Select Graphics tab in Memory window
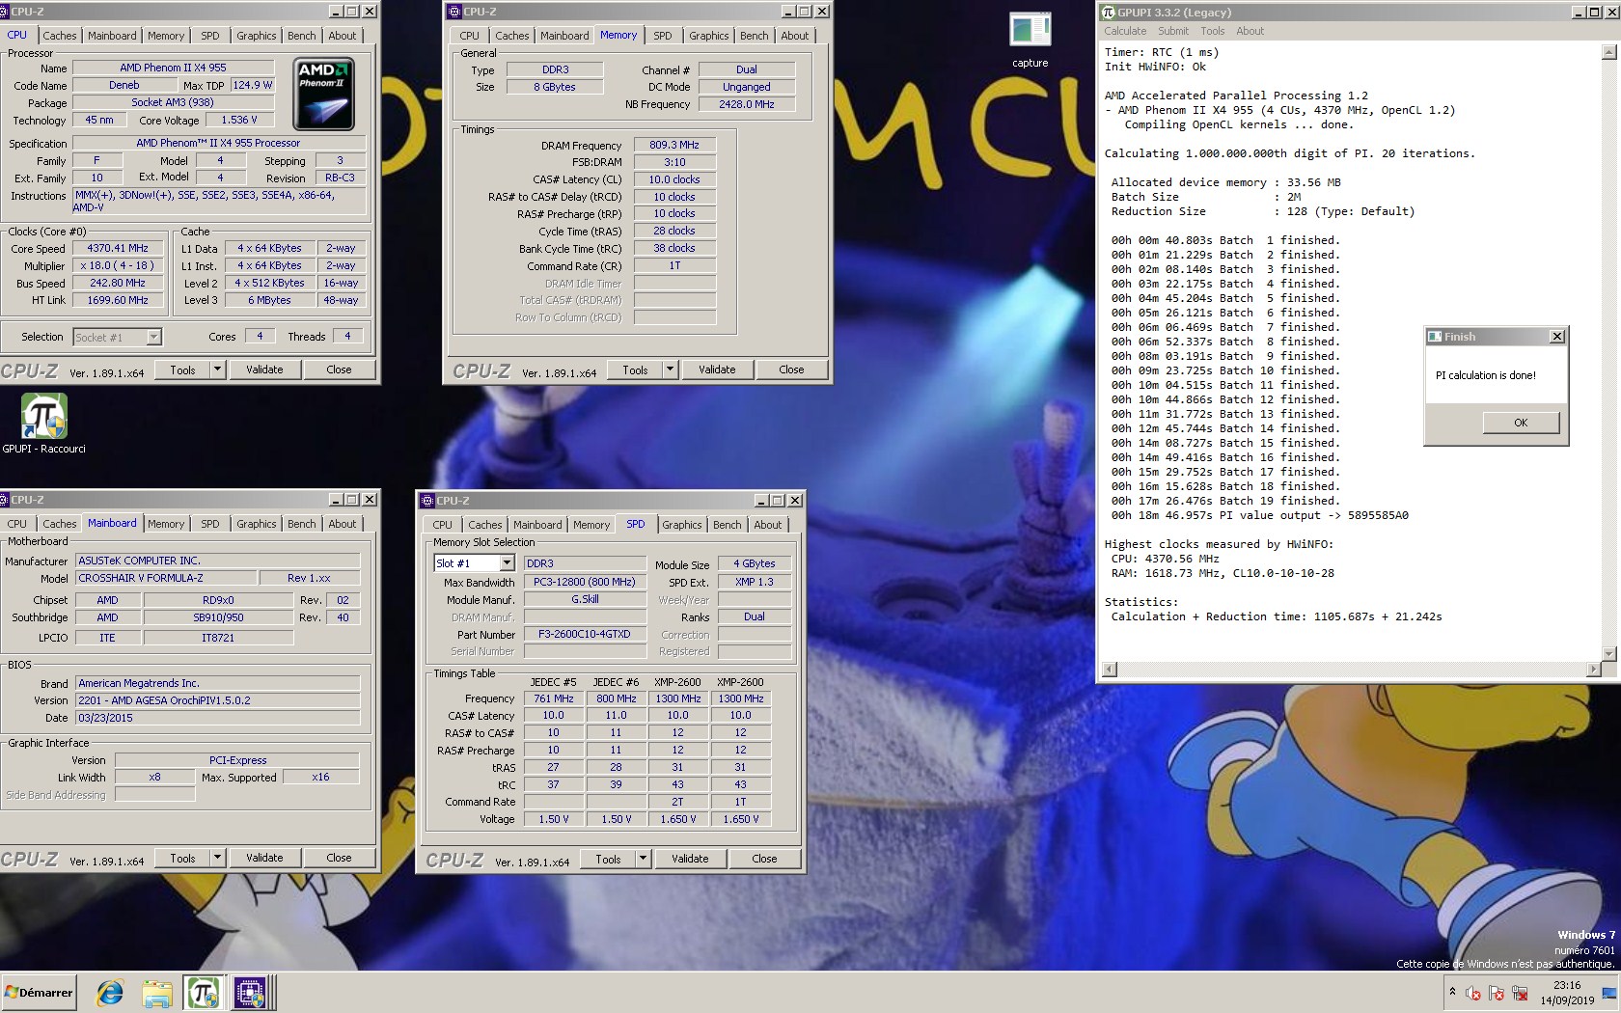The height and width of the screenshot is (1013, 1621). (709, 36)
